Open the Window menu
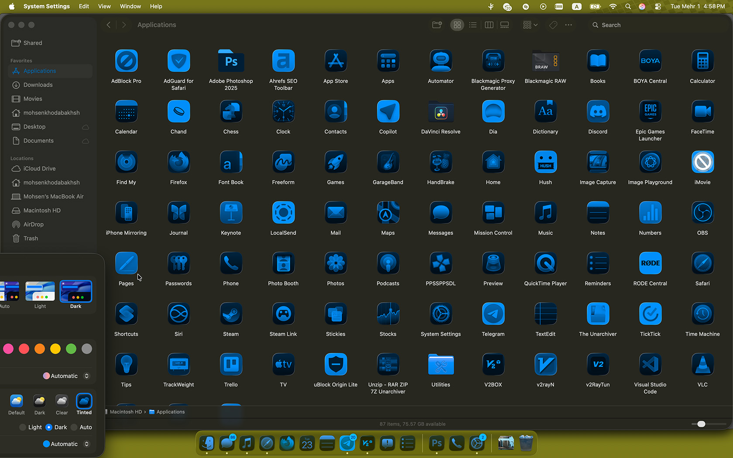The height and width of the screenshot is (458, 733). (x=130, y=6)
